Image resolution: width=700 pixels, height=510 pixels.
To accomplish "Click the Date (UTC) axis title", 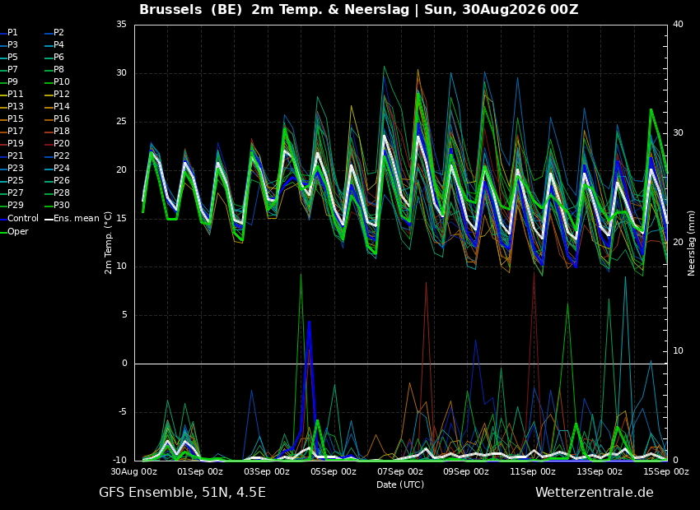I will click(x=400, y=485).
